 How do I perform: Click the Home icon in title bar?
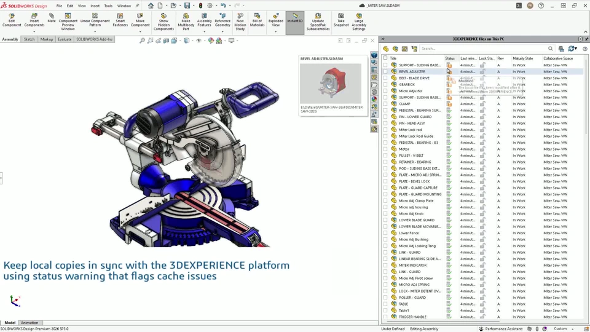(x=151, y=6)
